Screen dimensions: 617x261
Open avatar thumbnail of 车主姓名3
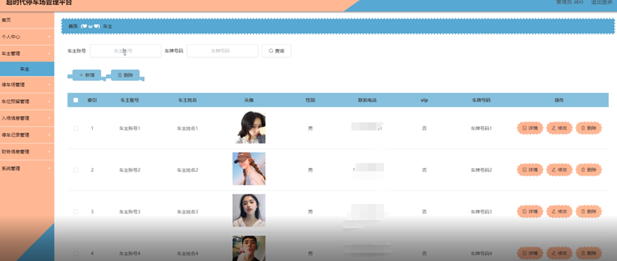click(249, 211)
